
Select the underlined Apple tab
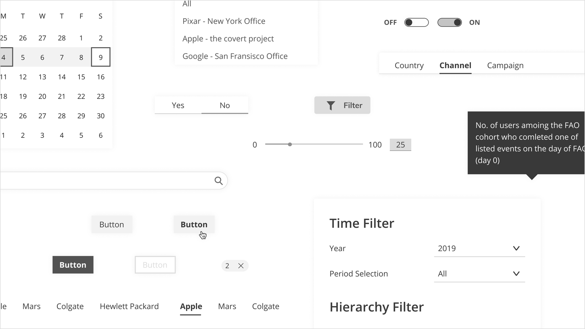191,306
